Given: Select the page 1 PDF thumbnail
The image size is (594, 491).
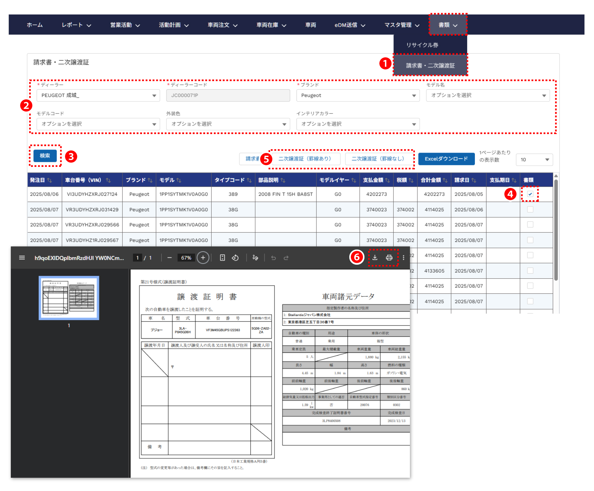Looking at the screenshot, I should pos(69,298).
